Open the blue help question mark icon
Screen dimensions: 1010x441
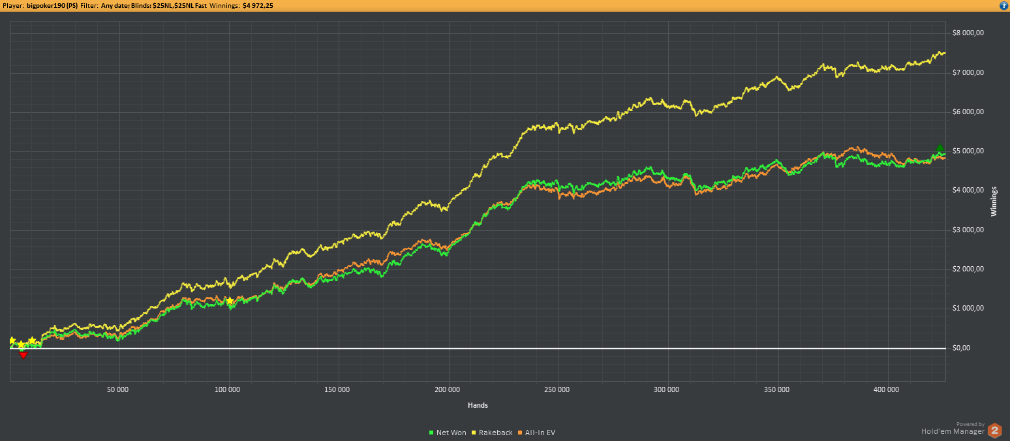[x=1003, y=5]
